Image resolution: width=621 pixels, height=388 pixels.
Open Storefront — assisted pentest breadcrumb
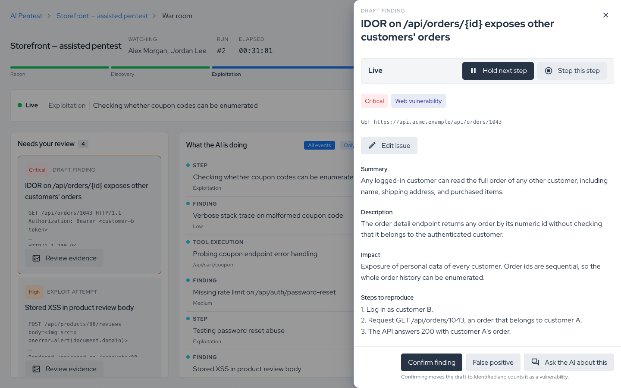[x=102, y=16]
